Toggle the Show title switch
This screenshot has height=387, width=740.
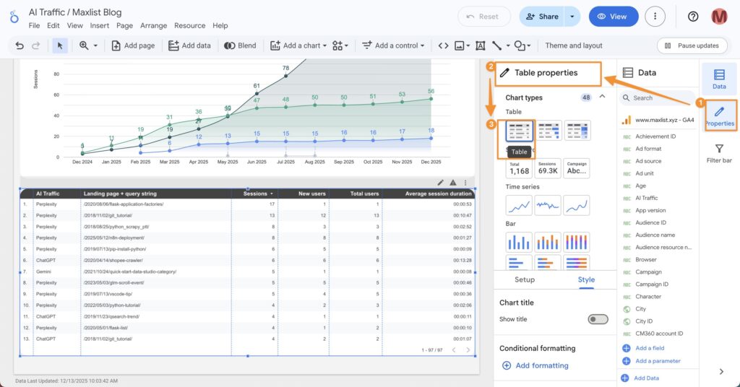tap(598, 320)
